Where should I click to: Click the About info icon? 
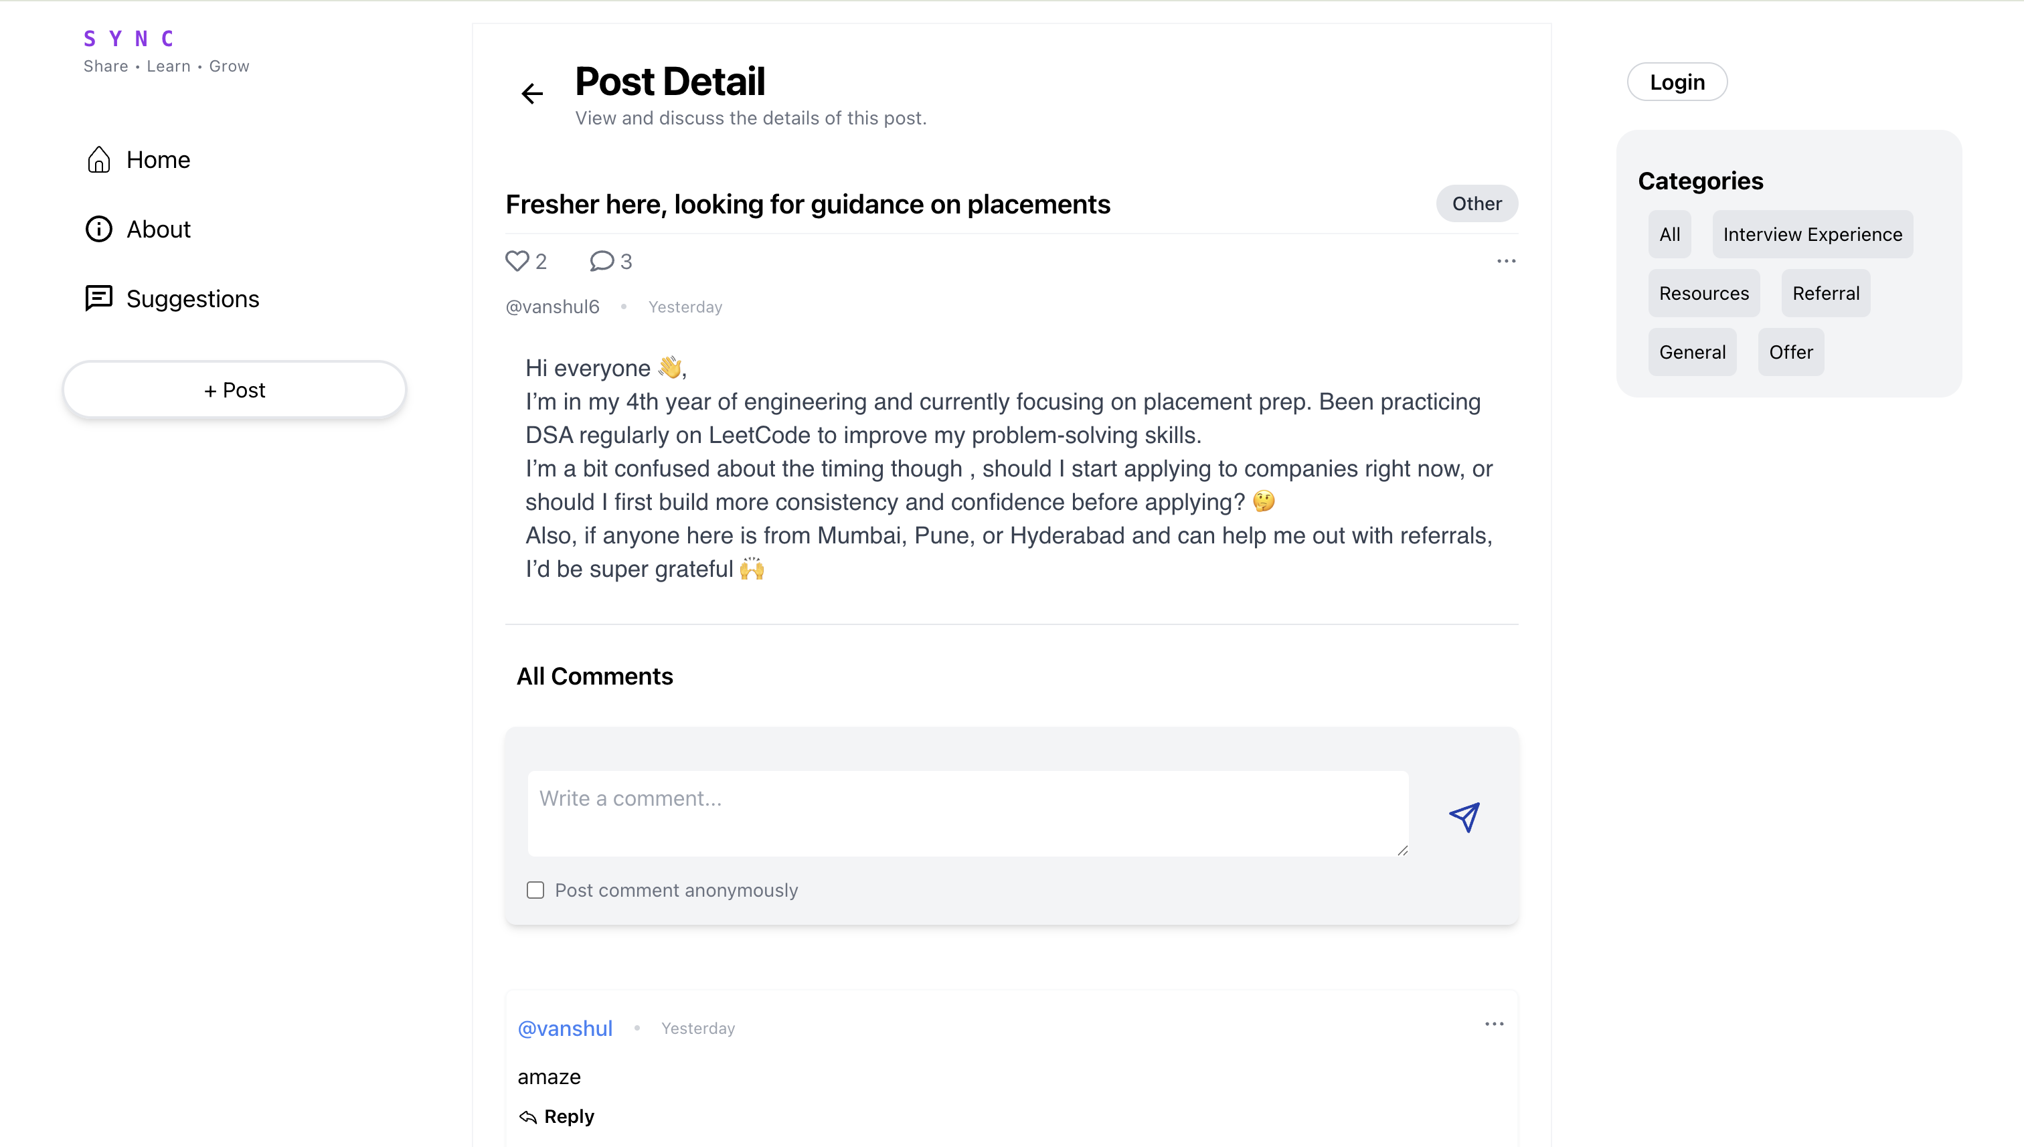(x=98, y=230)
